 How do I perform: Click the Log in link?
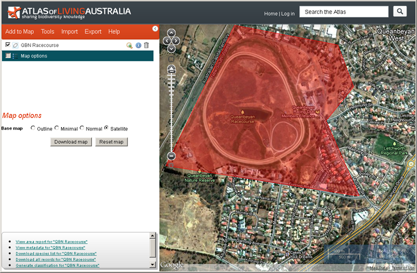(x=288, y=14)
